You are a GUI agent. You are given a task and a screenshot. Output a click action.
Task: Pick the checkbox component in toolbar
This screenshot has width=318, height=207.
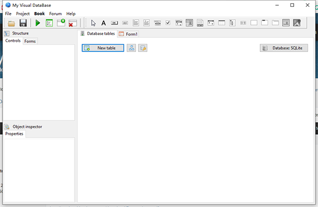pos(167,23)
